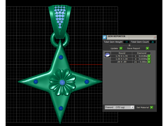Screen dimensions: 168x126
Task: Click the Set Material button label
Action: (143, 107)
